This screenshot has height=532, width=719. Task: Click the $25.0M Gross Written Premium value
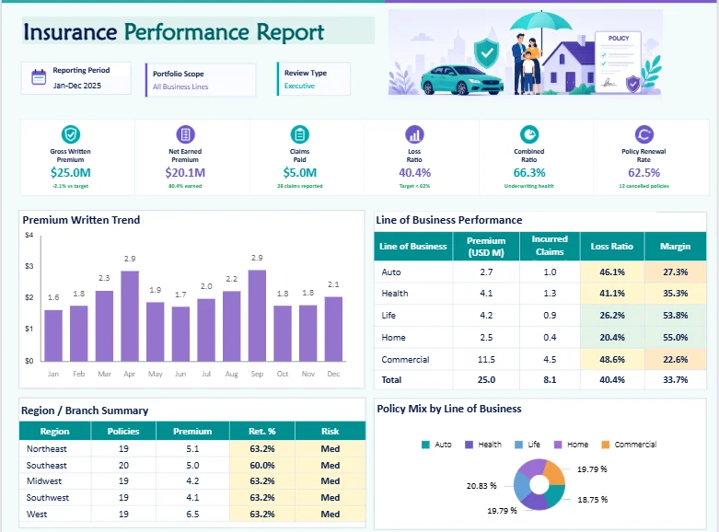click(71, 173)
